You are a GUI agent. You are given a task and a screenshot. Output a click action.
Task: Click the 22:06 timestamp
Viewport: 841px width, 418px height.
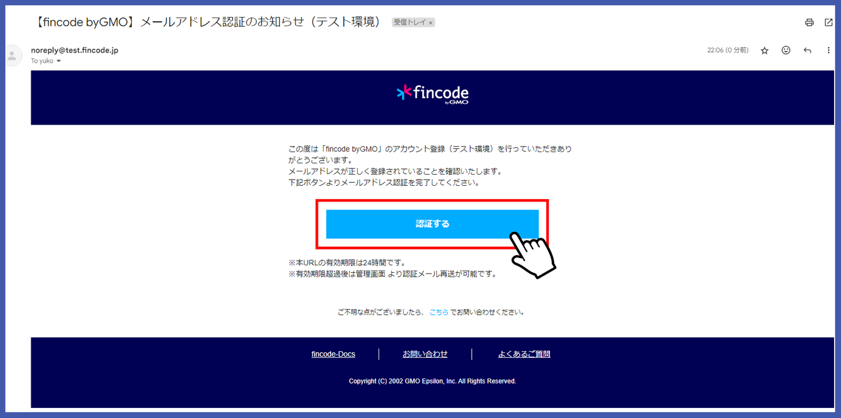click(x=728, y=51)
